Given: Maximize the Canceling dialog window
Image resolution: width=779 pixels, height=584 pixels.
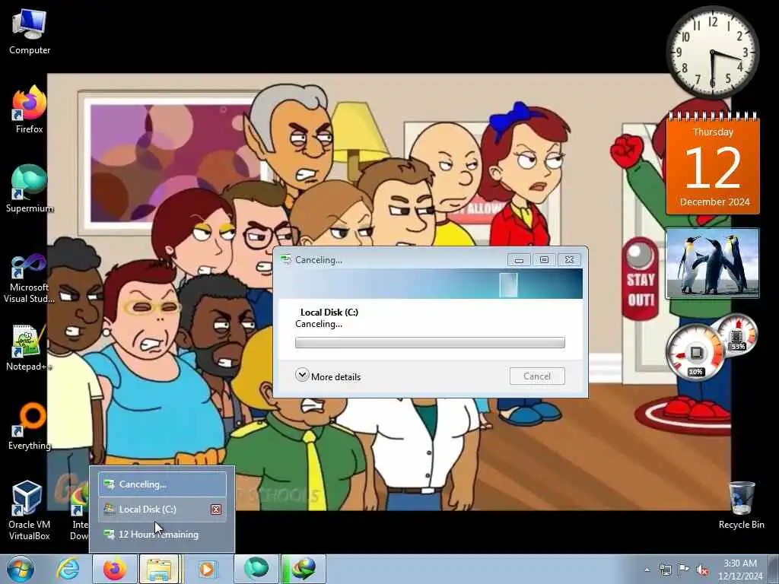Looking at the screenshot, I should coord(544,260).
